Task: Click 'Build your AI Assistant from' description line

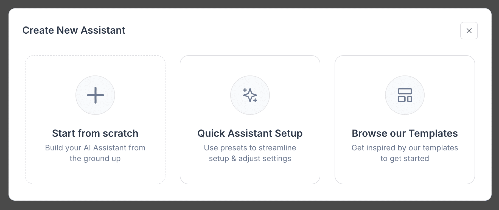Action: [95, 148]
